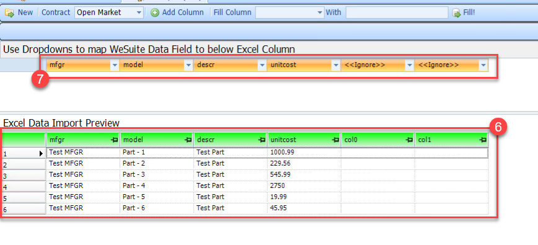The image size is (538, 245).
Task: Click the col1 column header
Action: coord(452,140)
